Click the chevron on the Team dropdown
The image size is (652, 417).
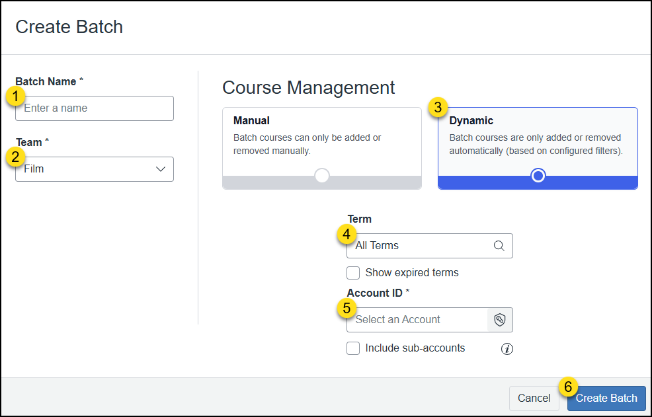(x=160, y=169)
